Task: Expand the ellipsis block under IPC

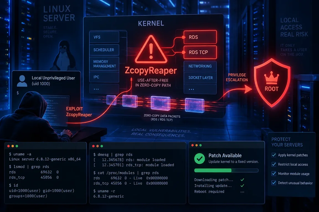Action: [104, 89]
